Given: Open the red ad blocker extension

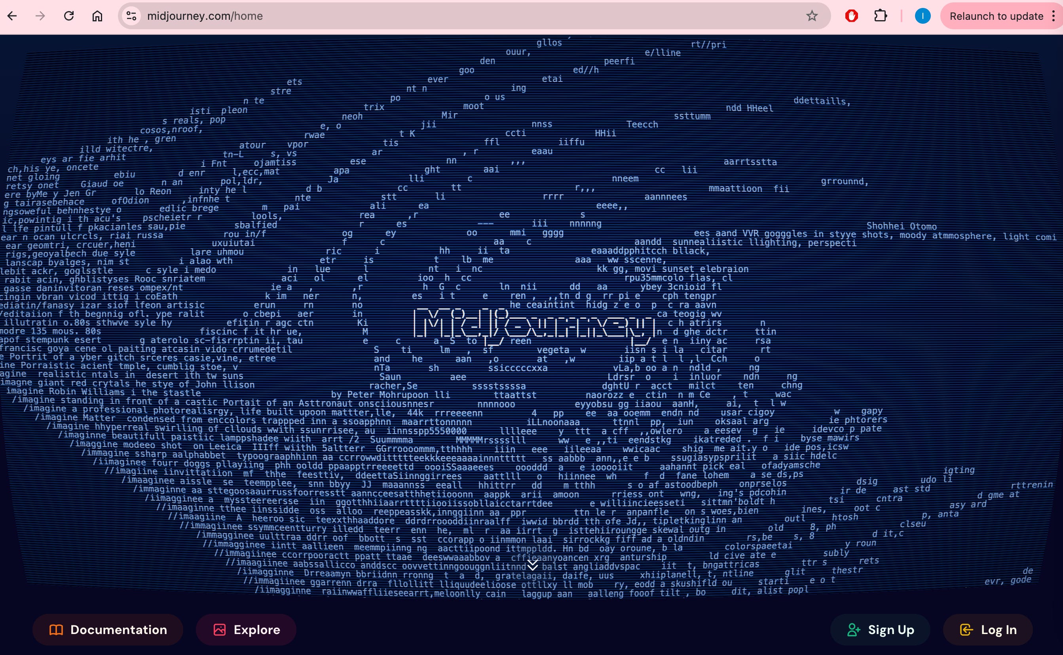Looking at the screenshot, I should tap(852, 16).
